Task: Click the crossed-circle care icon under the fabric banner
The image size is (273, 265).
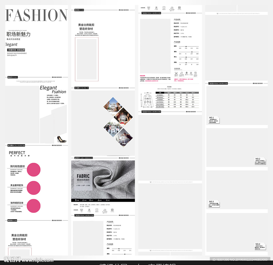Action: (x=112, y=210)
